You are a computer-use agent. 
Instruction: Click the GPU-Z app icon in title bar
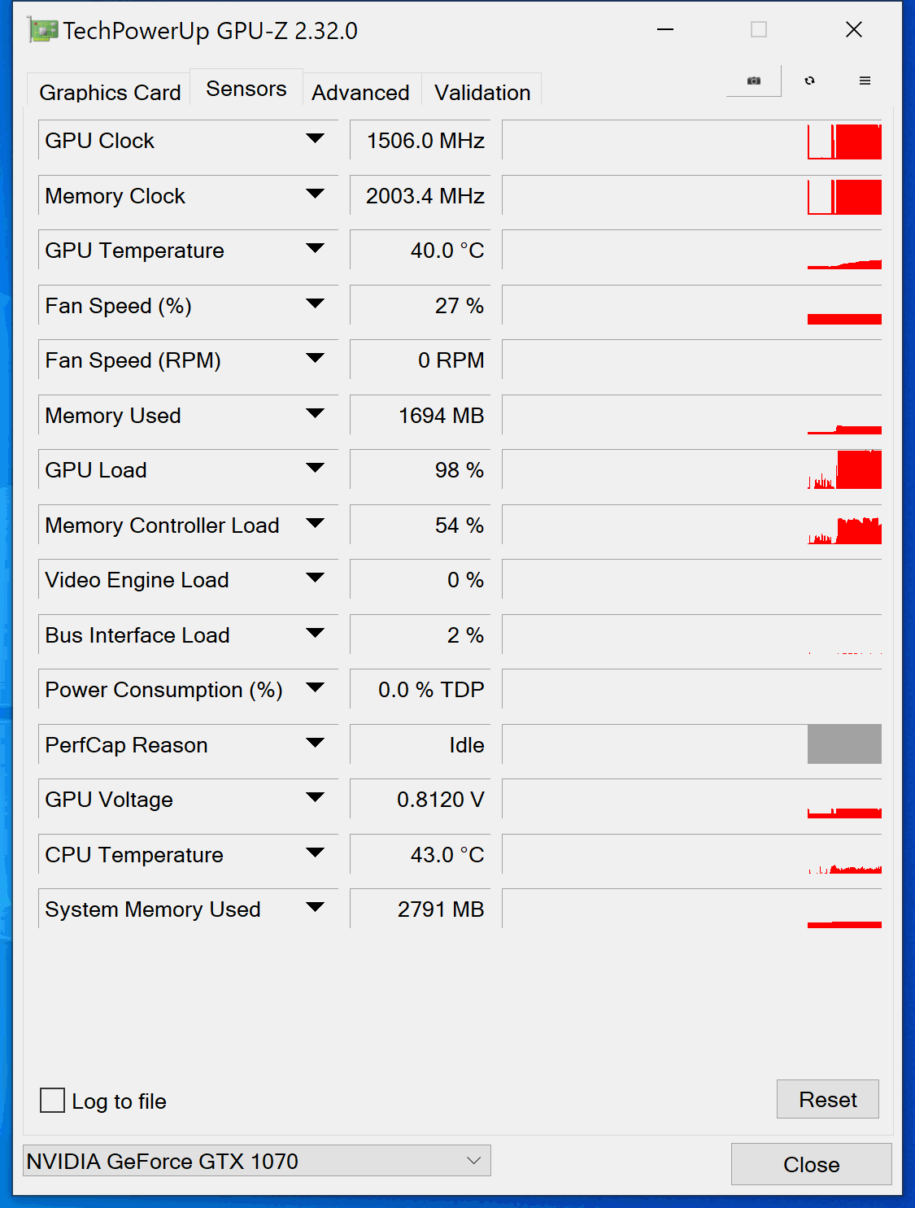point(42,30)
